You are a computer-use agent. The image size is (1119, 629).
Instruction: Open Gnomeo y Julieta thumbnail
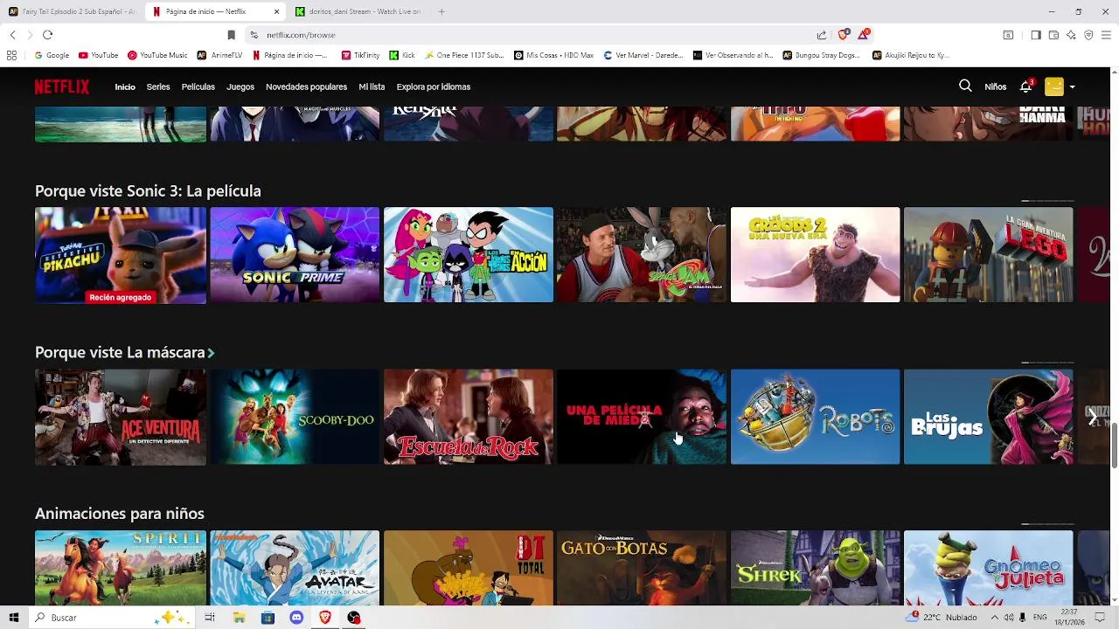[988, 568]
